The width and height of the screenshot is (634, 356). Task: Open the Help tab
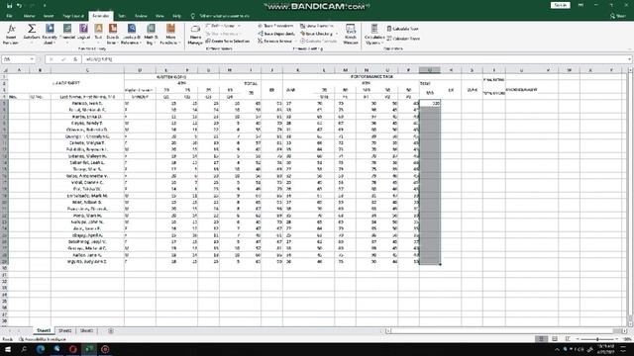click(x=176, y=16)
